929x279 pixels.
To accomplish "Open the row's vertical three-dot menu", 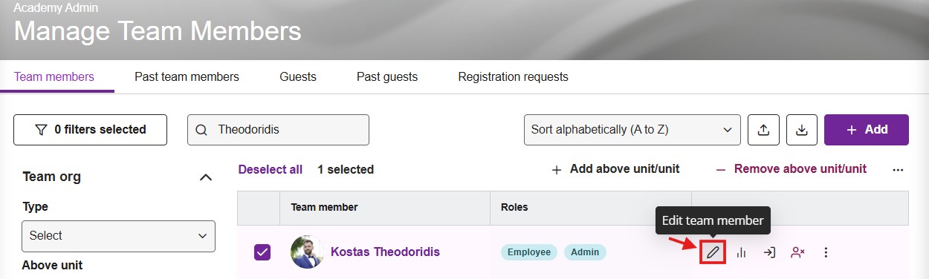I will click(x=826, y=252).
